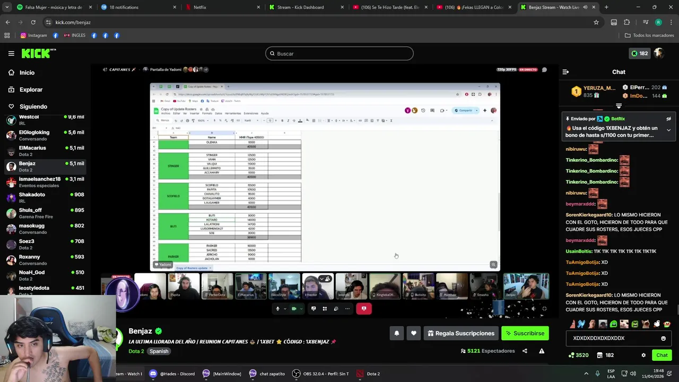Click the green Suscribirse button

[525, 333]
